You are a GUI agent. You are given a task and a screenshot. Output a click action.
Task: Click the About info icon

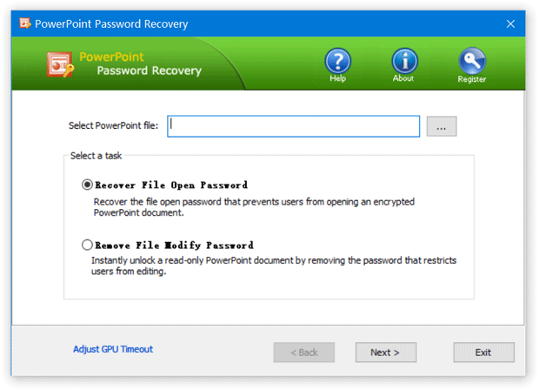pyautogui.click(x=404, y=60)
